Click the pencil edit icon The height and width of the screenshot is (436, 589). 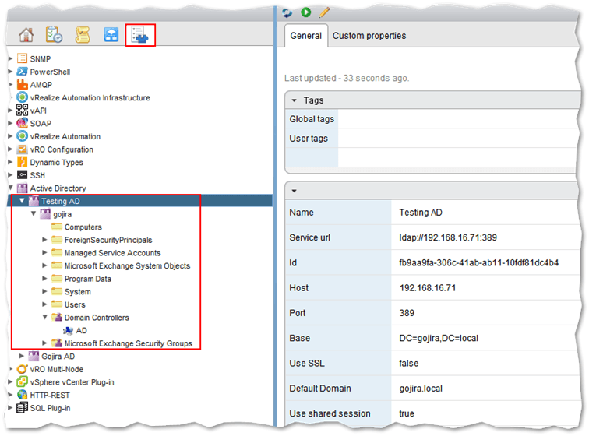pos(324,12)
